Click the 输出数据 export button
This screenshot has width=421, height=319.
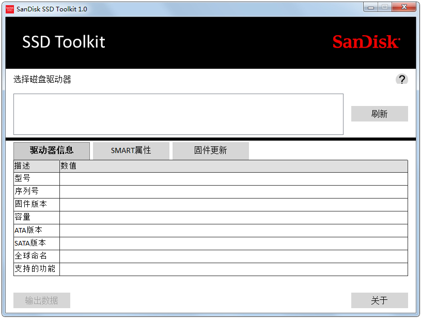[42, 300]
